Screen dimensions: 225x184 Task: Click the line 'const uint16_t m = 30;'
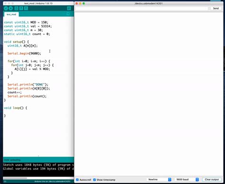[23, 30]
